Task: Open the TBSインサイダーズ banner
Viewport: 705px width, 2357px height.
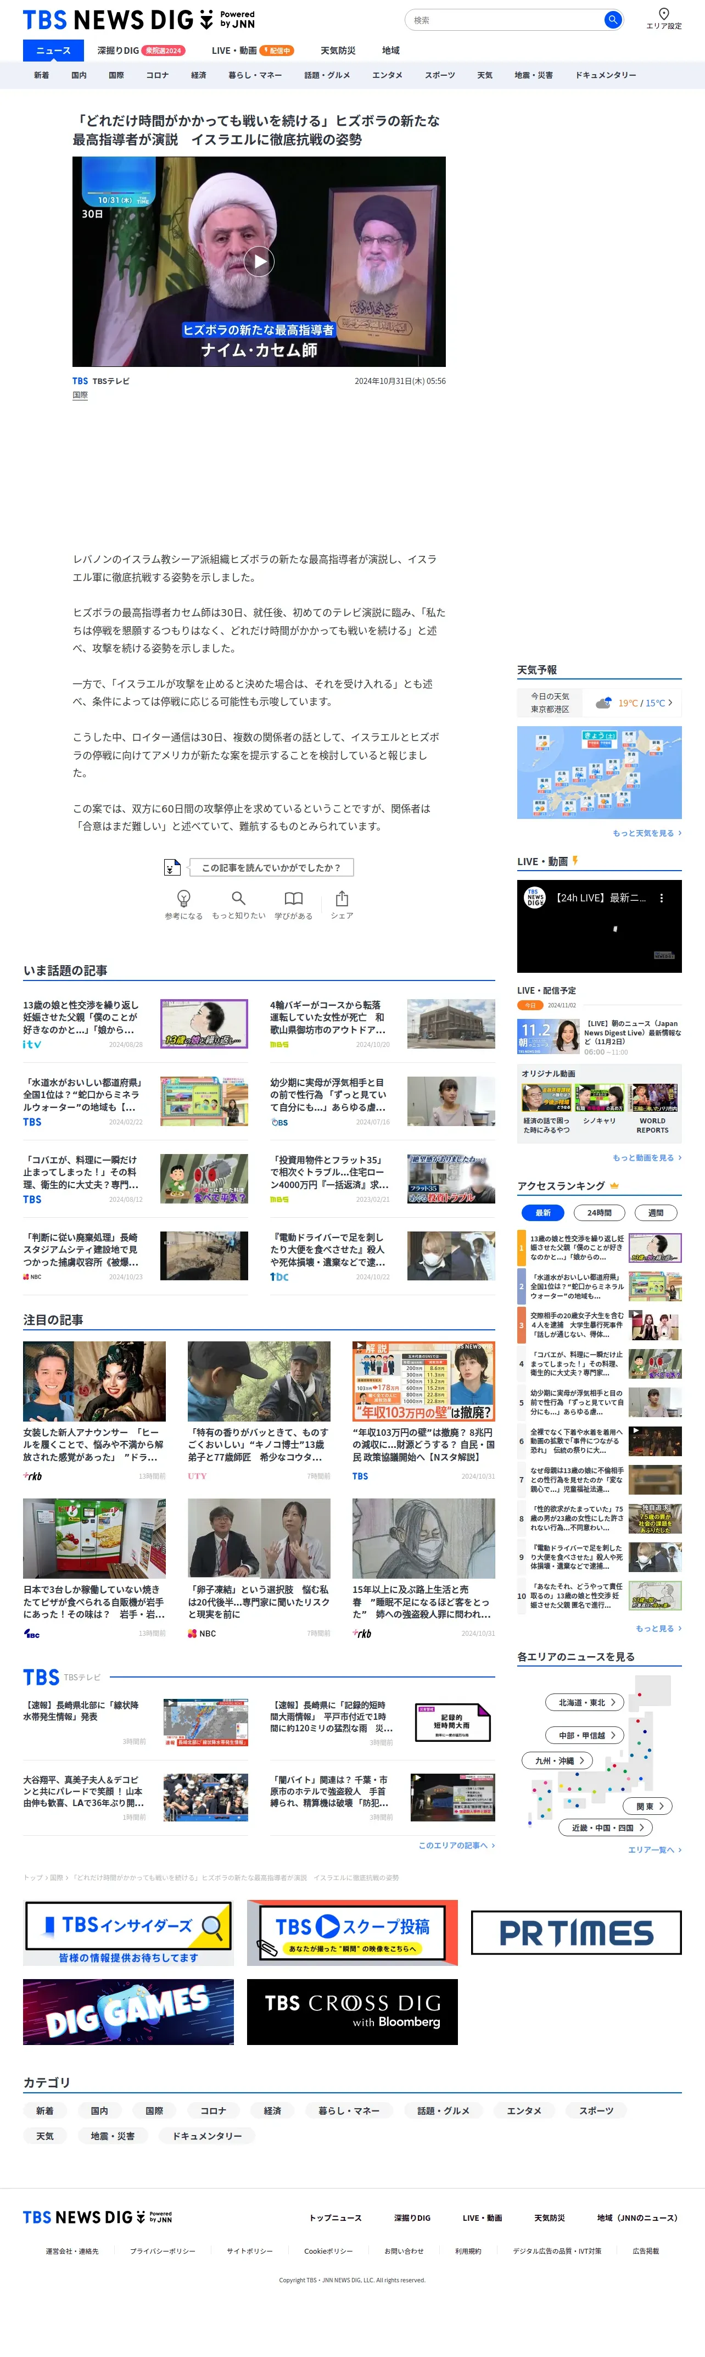Action: click(128, 1932)
